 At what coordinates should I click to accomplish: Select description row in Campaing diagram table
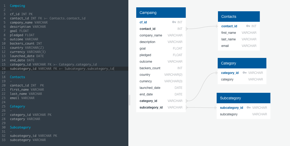point(161,42)
